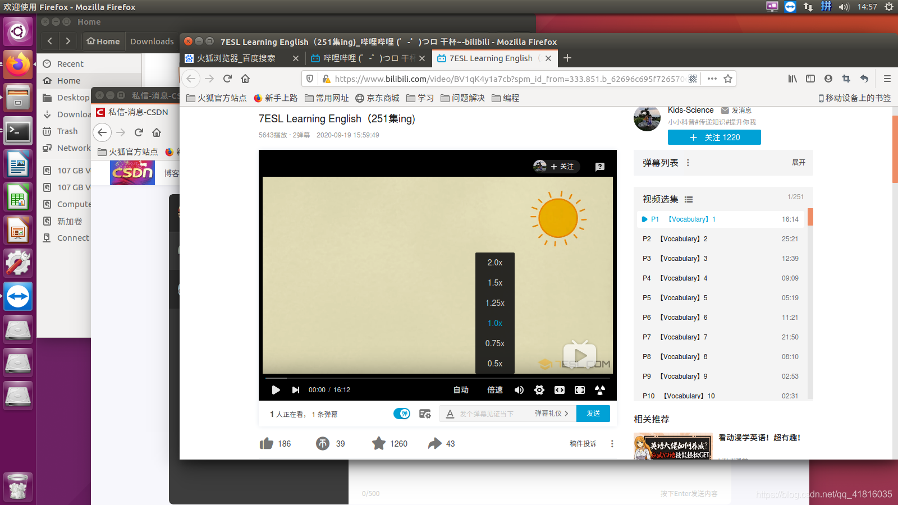This screenshot has width=898, height=505.
Task: Open the 倍速 speed menu
Action: pos(495,390)
